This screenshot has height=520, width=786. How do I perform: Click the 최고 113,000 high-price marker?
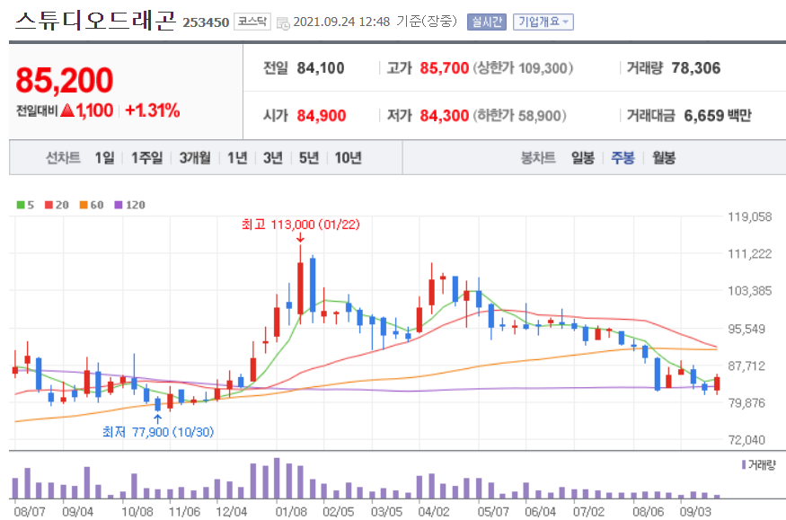click(x=299, y=225)
